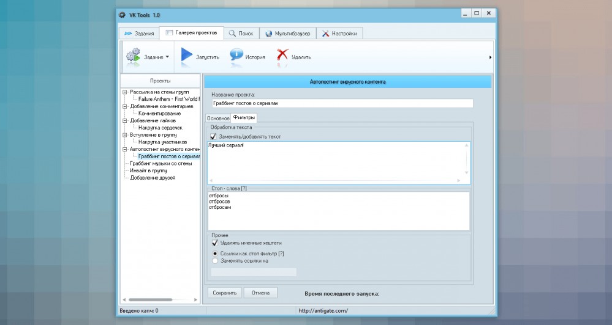
Task: Open the Настройки tab
Action: (339, 34)
